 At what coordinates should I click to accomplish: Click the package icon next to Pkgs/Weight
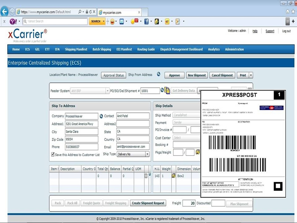(198, 152)
